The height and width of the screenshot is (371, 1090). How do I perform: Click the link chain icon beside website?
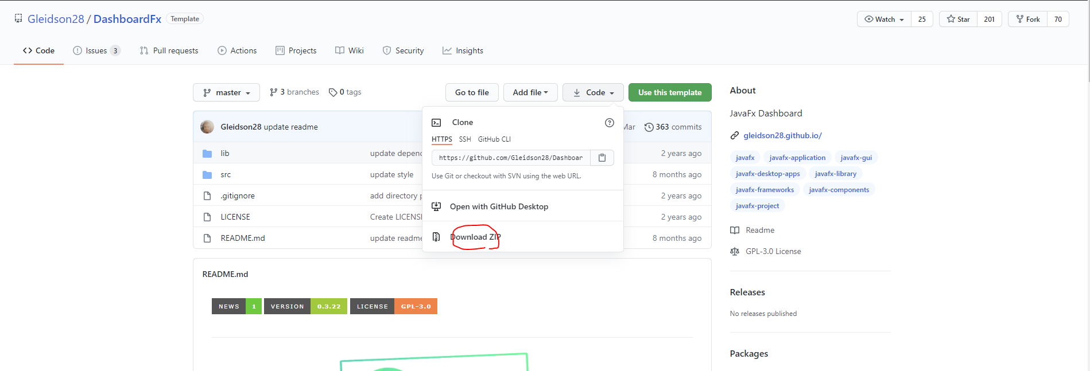734,136
